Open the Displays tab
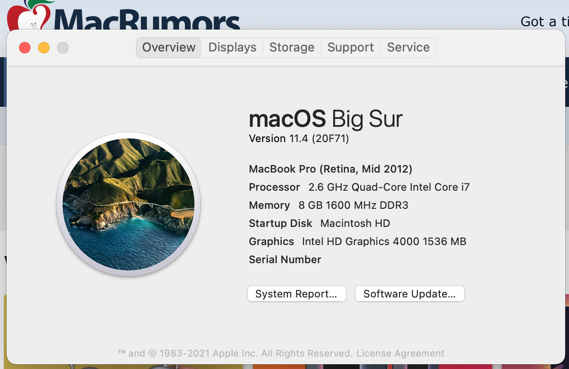 (x=232, y=48)
